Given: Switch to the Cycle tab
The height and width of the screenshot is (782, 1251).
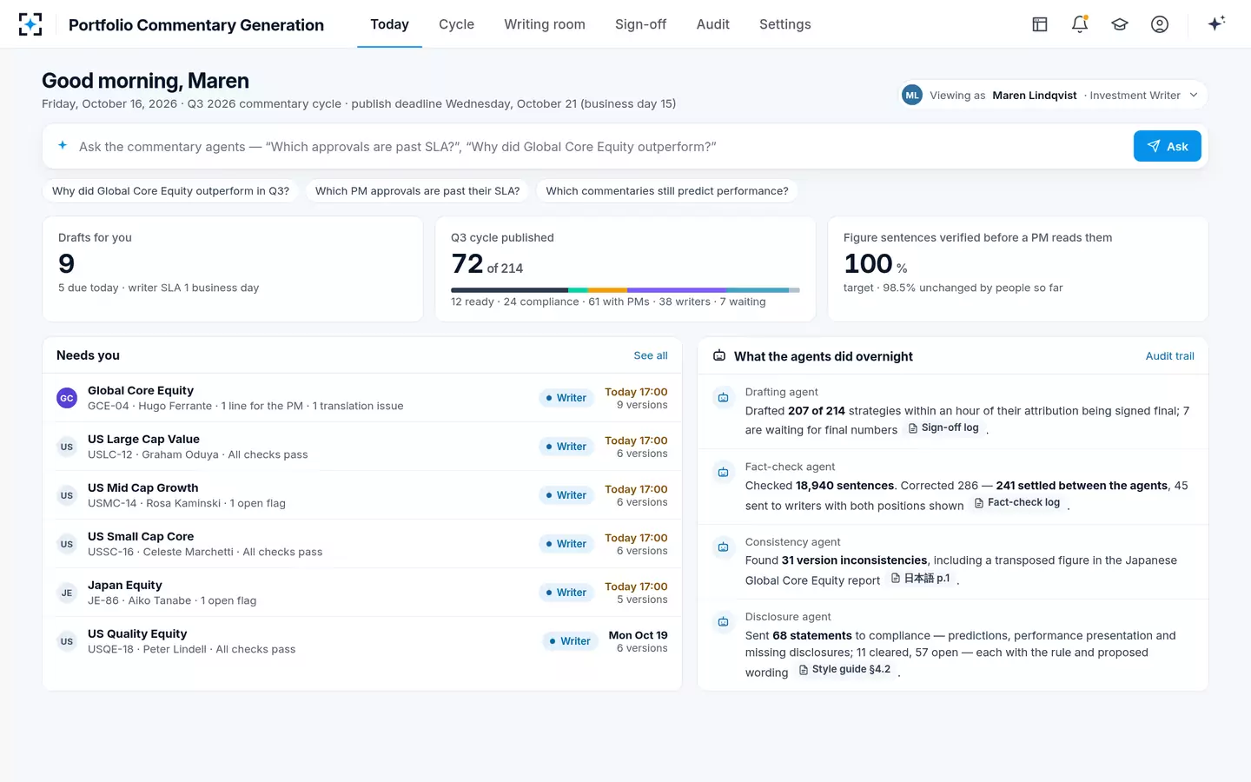Looking at the screenshot, I should (x=456, y=24).
